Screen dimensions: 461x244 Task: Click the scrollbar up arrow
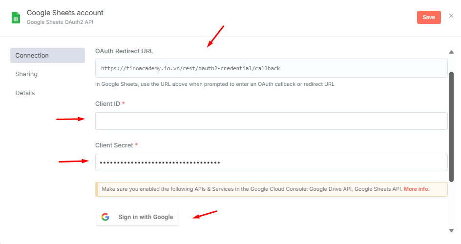coord(451,52)
